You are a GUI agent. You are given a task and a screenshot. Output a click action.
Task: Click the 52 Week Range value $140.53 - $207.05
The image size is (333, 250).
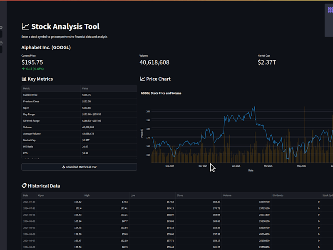click(92, 121)
